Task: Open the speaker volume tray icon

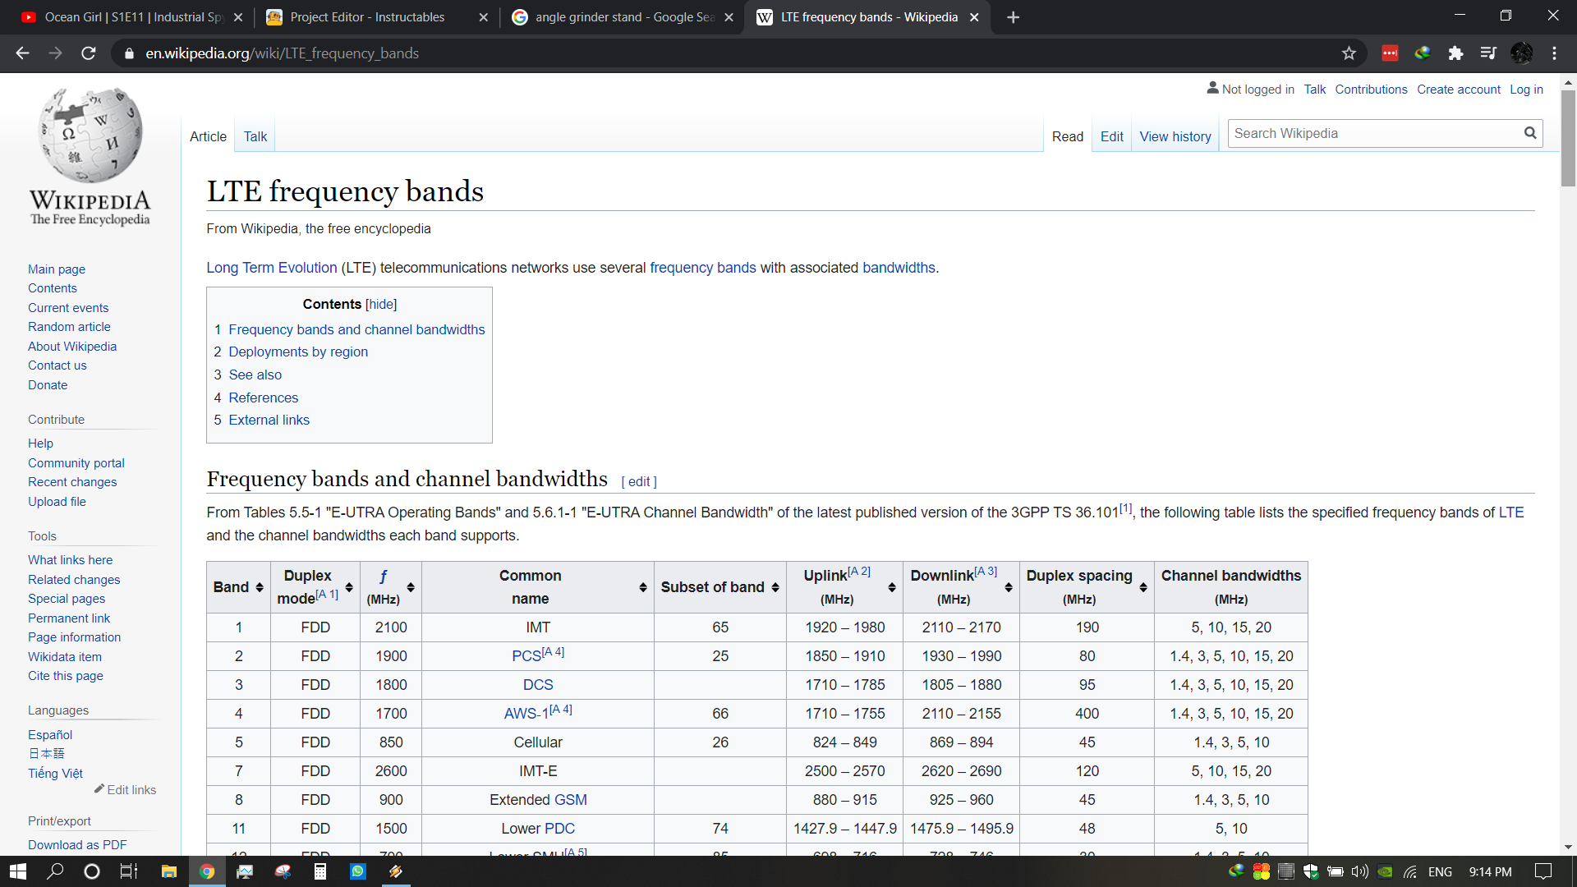Action: [x=1360, y=872]
